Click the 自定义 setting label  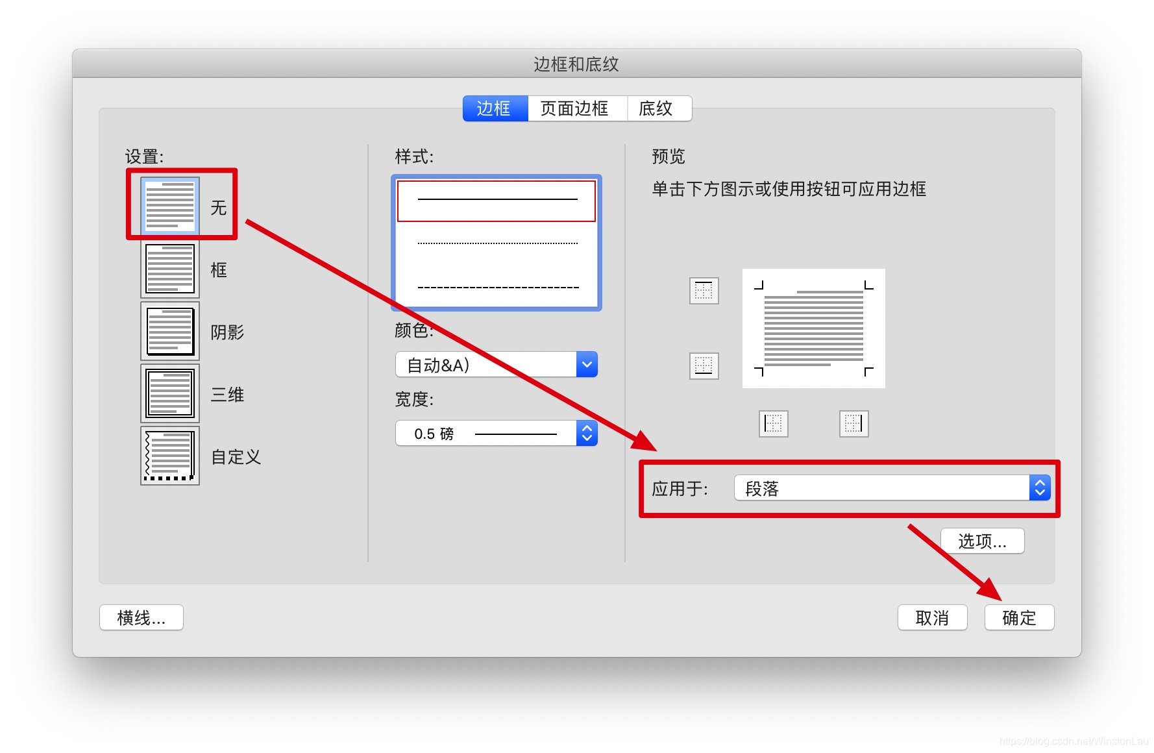point(236,457)
